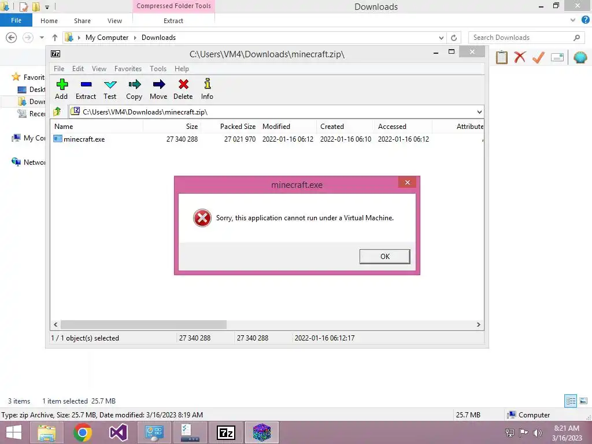Open the 7-Zip File menu
The height and width of the screenshot is (444, 592).
[59, 69]
